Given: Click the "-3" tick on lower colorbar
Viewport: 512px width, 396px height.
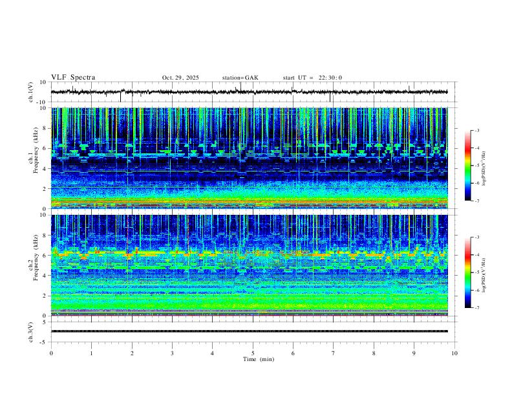Looking at the screenshot, I should coord(477,237).
